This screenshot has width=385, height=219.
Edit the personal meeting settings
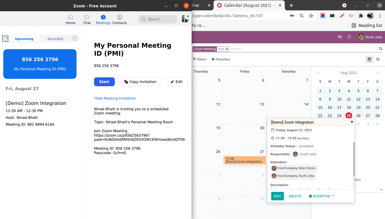pos(176,82)
